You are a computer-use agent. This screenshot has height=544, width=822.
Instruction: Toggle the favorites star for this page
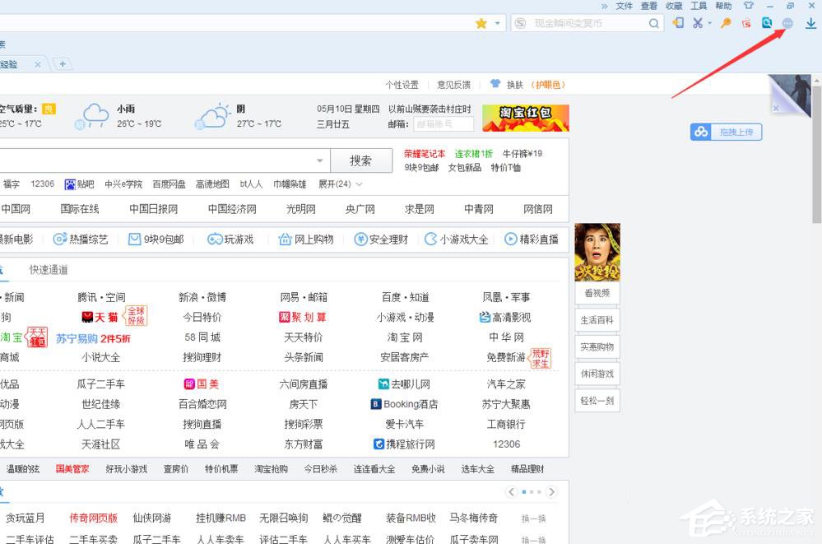(x=481, y=23)
